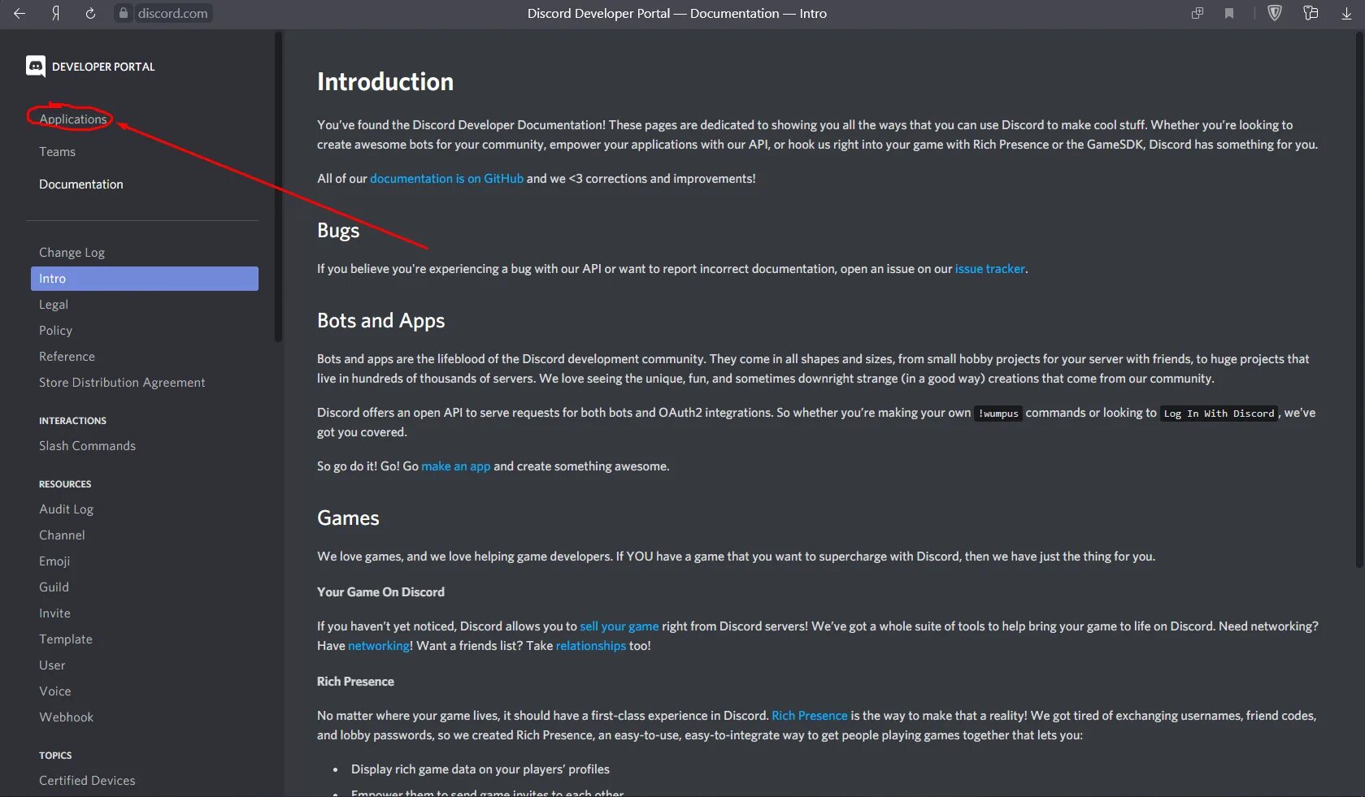
Task: Click the 'Bots and Apps' heading
Action: pos(380,321)
